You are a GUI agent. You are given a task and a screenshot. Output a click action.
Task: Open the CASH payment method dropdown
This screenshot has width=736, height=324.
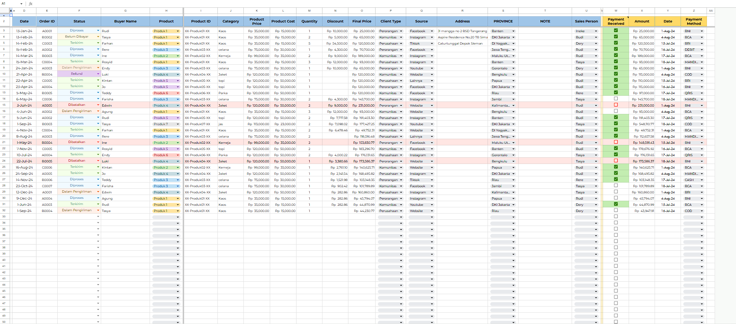click(702, 180)
